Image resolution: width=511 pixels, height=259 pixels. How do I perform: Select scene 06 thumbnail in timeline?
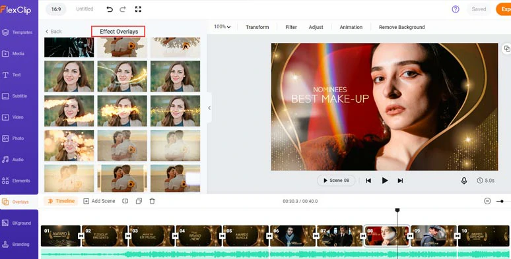tap(292, 236)
